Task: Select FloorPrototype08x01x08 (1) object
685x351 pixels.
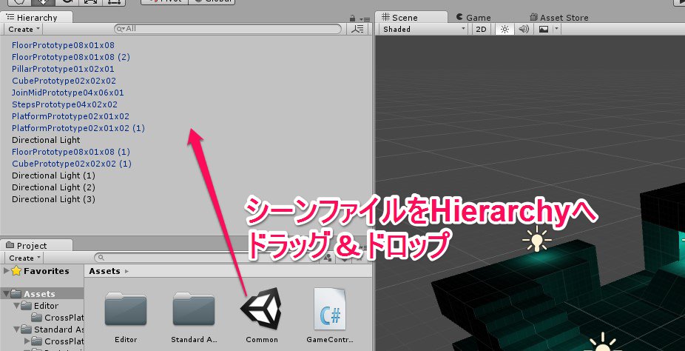Action: pyautogui.click(x=71, y=152)
